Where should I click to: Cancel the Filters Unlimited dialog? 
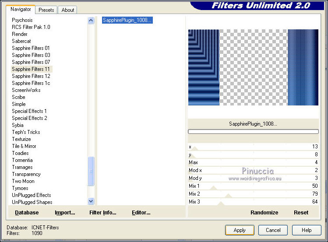pyautogui.click(x=273, y=230)
